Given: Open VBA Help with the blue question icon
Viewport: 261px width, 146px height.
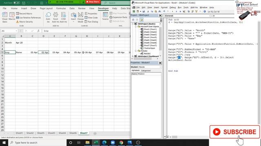Looking at the screenshot, I should 205,11.
